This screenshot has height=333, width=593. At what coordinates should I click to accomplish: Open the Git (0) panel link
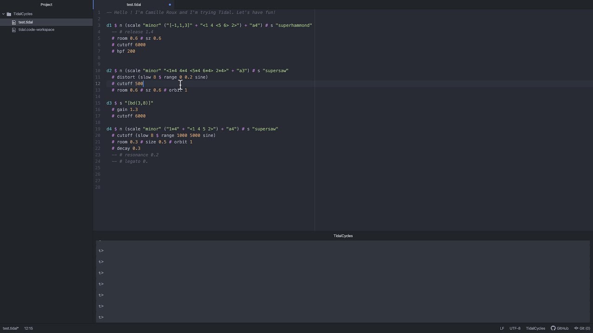pos(585,328)
